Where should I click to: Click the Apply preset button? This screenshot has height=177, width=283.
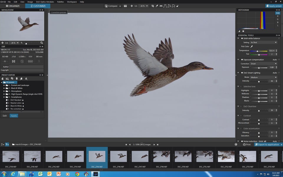click(x=274, y=6)
